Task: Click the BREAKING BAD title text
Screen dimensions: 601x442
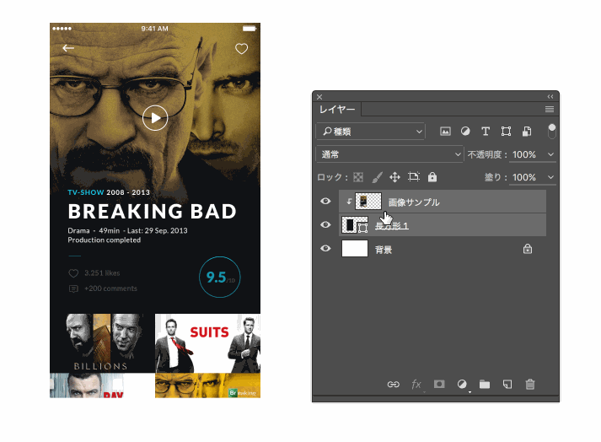Action: point(153,212)
